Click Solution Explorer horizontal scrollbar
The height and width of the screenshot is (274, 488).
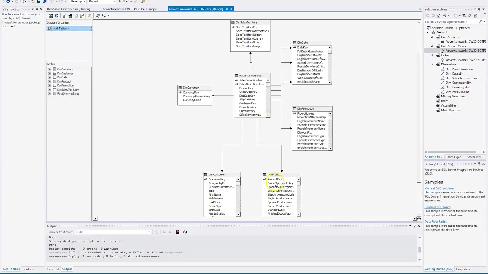click(451, 152)
